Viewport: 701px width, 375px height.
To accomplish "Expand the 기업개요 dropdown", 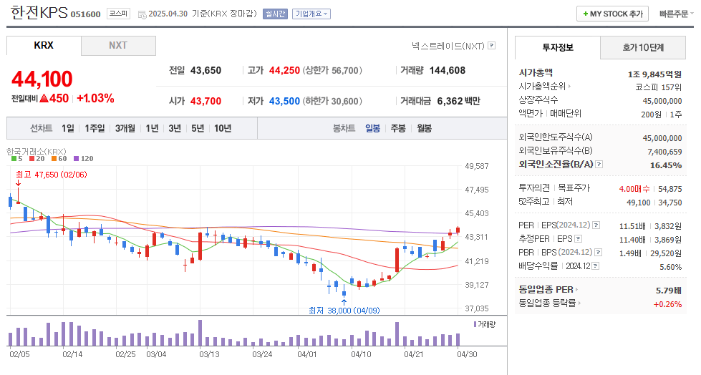I will (x=311, y=14).
